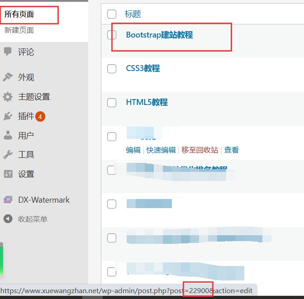
Task: Click the Theme Settings gear icon
Action: click(8, 97)
